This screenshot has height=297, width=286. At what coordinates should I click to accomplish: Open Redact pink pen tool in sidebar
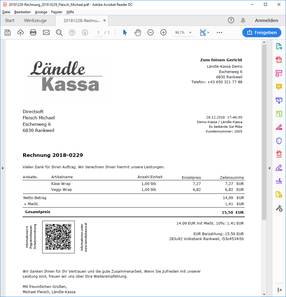pos(279,127)
